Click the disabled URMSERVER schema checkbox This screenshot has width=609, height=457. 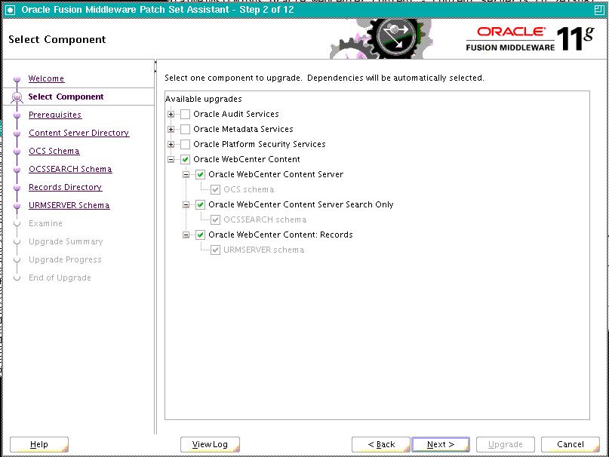(x=216, y=250)
